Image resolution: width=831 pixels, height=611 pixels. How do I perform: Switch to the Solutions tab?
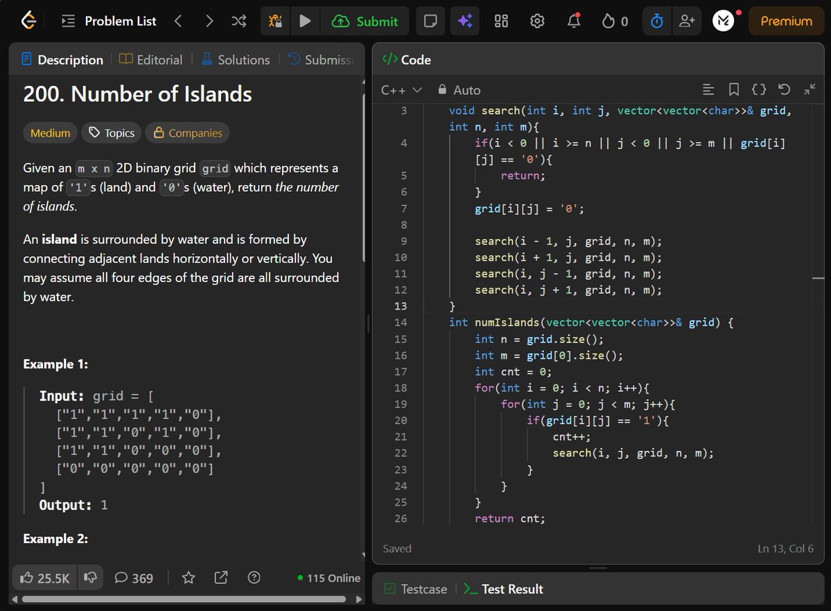pyautogui.click(x=236, y=60)
